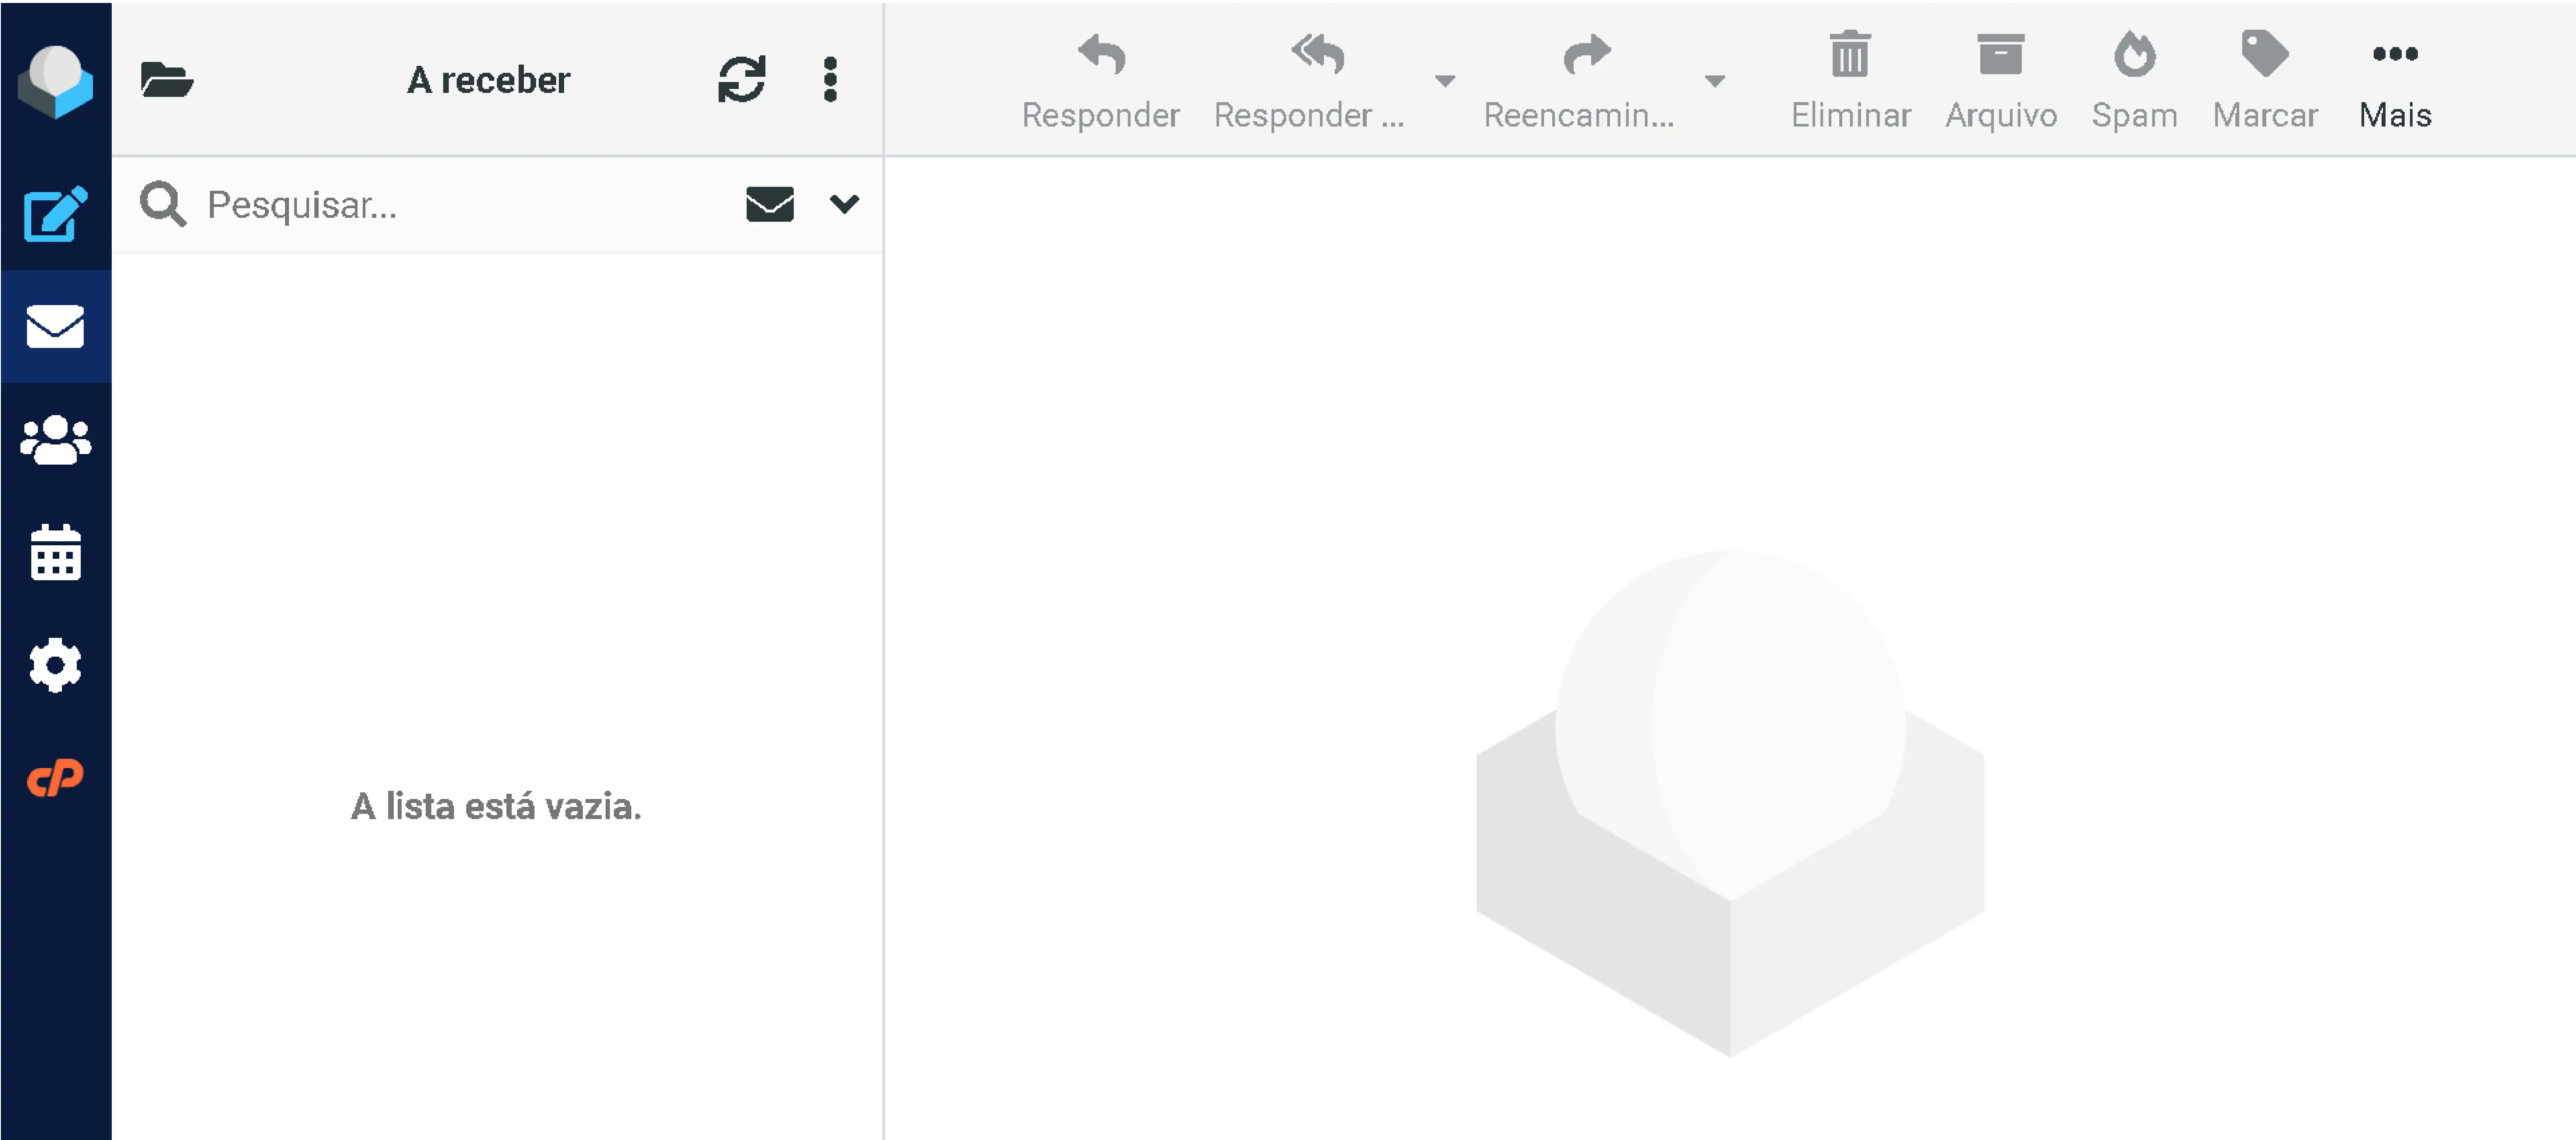Open the folder list icon
The image size is (2576, 1140).
tap(166, 80)
